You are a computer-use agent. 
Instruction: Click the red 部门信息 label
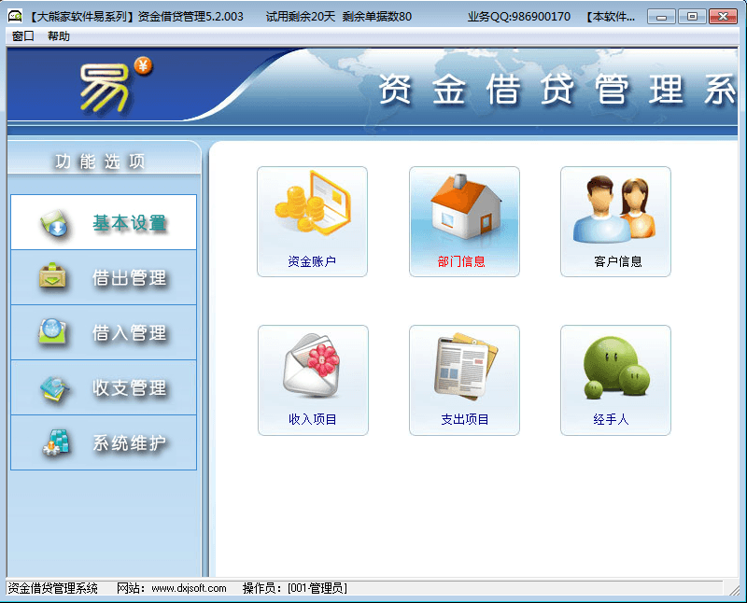[461, 262]
